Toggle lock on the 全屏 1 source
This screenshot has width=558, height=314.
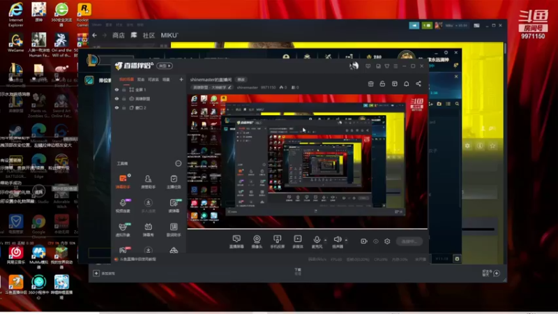tap(124, 90)
